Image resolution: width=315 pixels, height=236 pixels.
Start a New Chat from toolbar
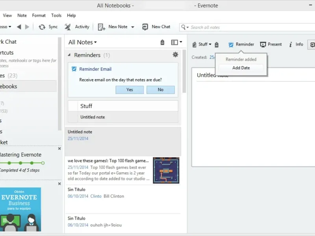click(145, 27)
